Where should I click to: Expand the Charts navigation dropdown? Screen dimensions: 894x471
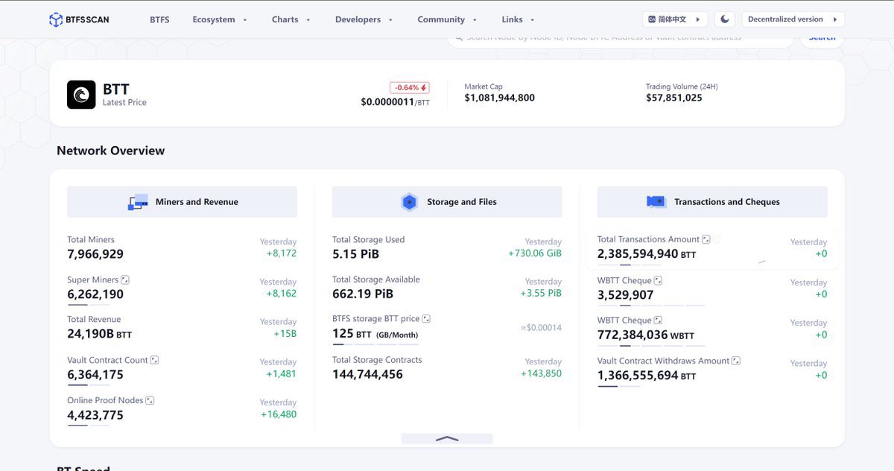pos(290,19)
